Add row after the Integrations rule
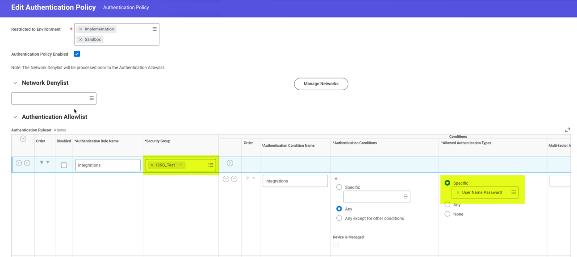This screenshot has height=257, width=577. (x=19, y=163)
